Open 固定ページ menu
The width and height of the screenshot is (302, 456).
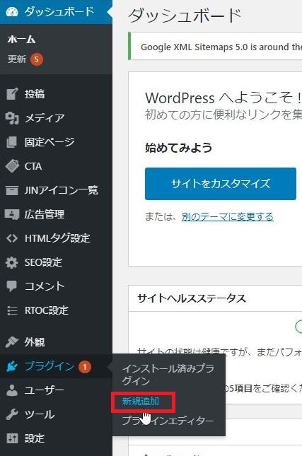point(56,142)
